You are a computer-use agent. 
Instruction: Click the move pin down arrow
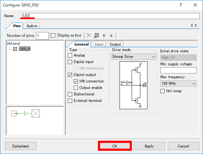(x=111, y=35)
